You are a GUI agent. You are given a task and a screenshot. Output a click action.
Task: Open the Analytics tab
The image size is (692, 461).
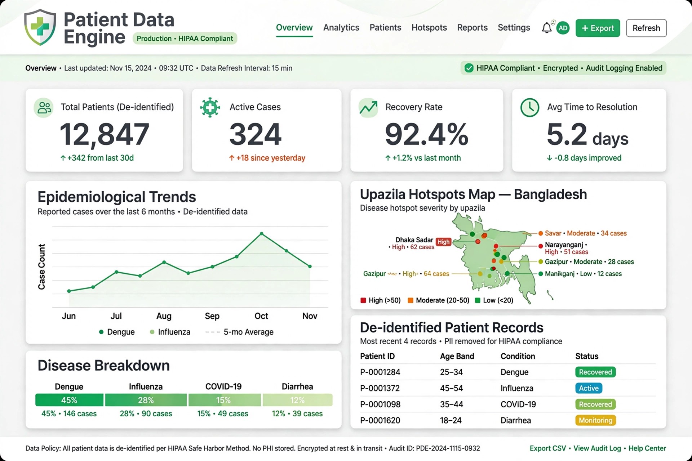(341, 28)
